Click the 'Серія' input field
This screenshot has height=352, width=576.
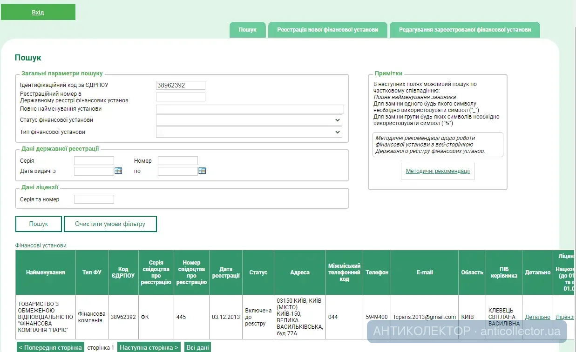pos(94,161)
